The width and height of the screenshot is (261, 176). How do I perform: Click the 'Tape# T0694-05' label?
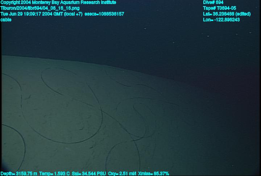pyautogui.click(x=220, y=8)
